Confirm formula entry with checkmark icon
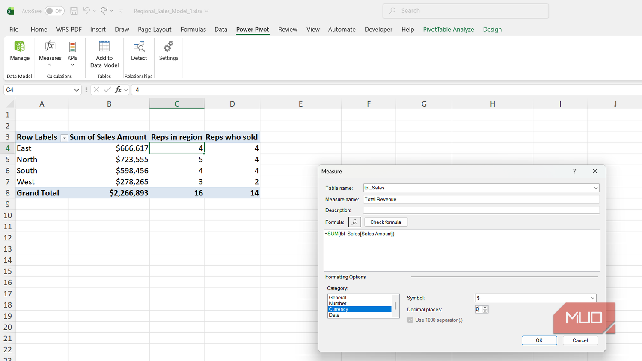Viewport: 642px width, 361px height. [107, 89]
